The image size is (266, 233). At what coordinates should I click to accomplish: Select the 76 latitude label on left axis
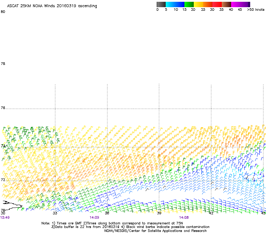(x=3, y=108)
